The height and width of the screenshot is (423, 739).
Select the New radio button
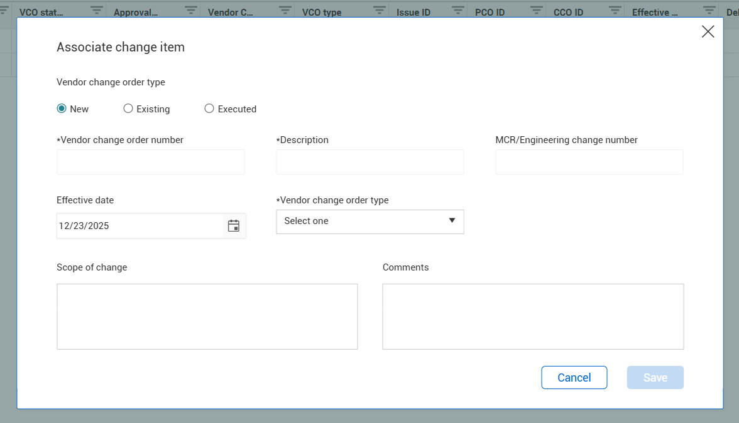coord(62,109)
